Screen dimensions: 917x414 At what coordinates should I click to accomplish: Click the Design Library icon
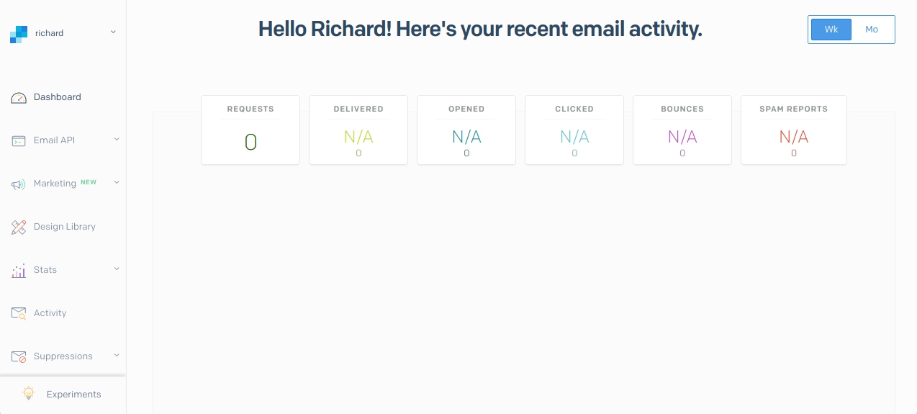19,227
